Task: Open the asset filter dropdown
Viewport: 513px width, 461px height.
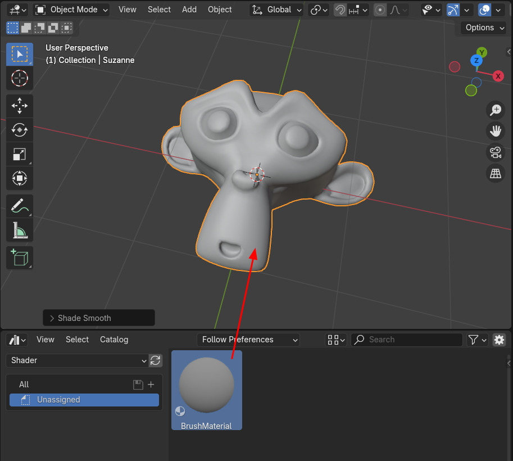Action: point(476,340)
